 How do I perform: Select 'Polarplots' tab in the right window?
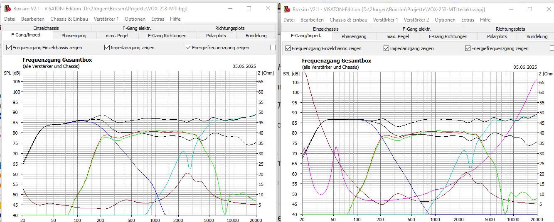(x=497, y=36)
